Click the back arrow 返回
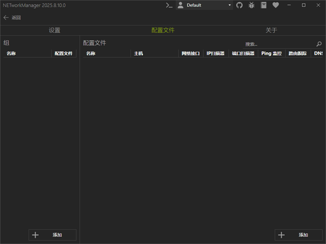This screenshot has height=244, width=326. pyautogui.click(x=12, y=18)
